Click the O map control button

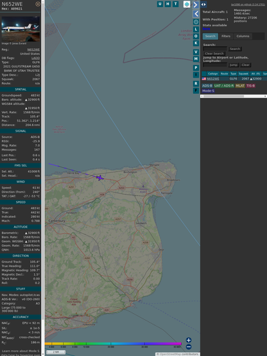[x=196, y=36]
